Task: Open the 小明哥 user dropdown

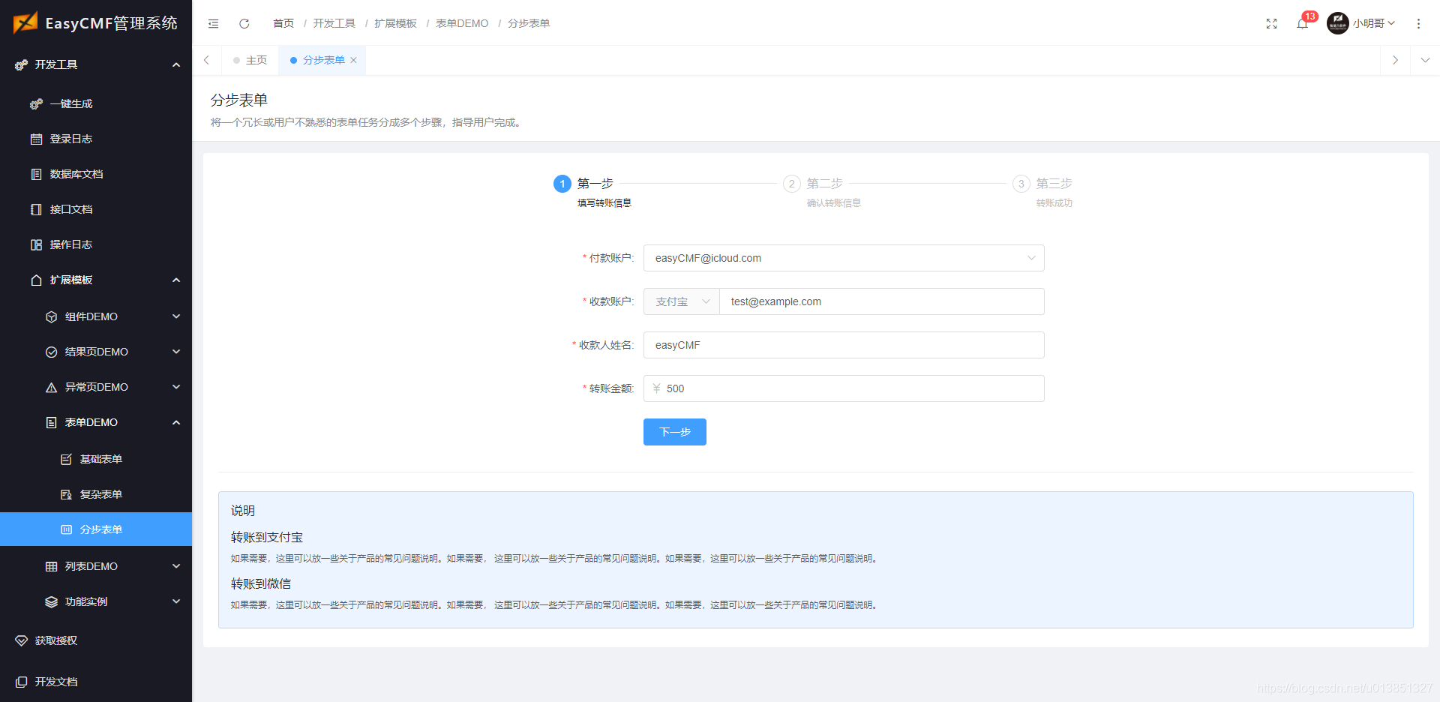Action: click(1374, 23)
